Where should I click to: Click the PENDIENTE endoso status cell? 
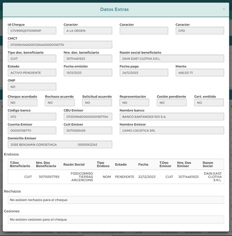125,177
